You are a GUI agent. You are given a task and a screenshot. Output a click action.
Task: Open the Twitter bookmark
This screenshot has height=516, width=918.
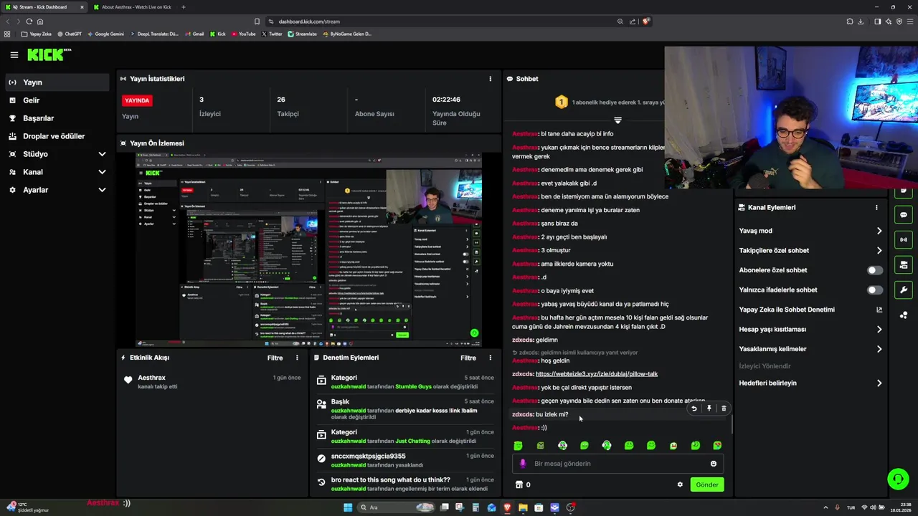click(x=272, y=34)
